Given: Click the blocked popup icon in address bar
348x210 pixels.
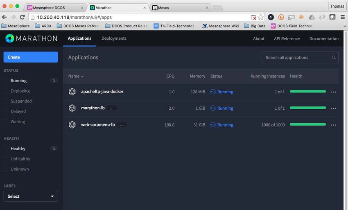Looking at the screenshot, I should click(253, 17).
